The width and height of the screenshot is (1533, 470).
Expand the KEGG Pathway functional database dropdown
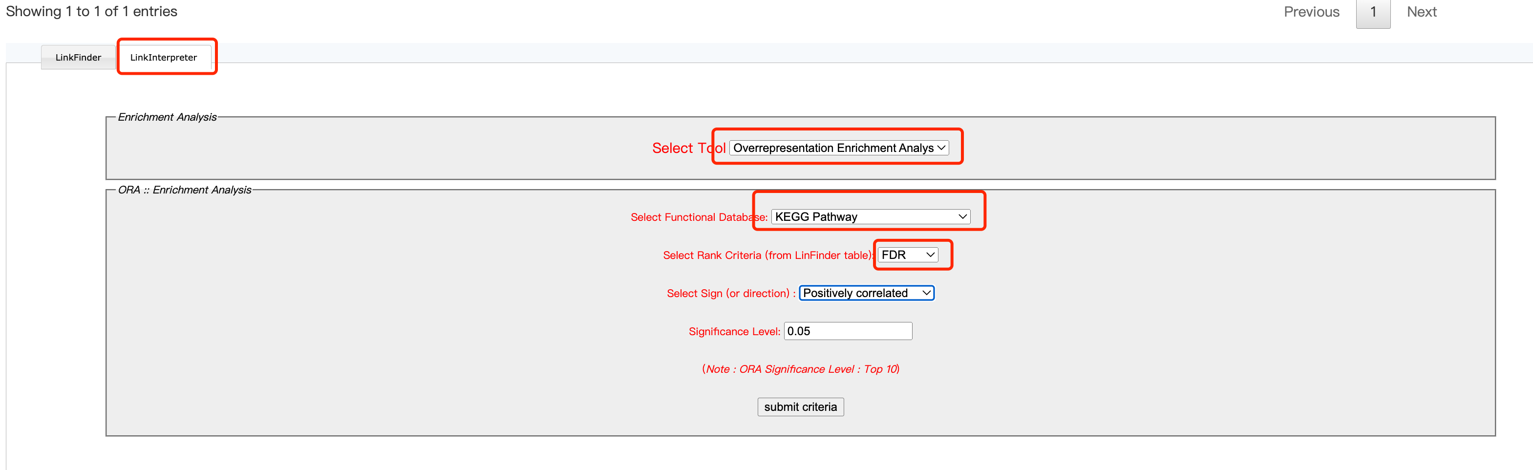point(871,216)
